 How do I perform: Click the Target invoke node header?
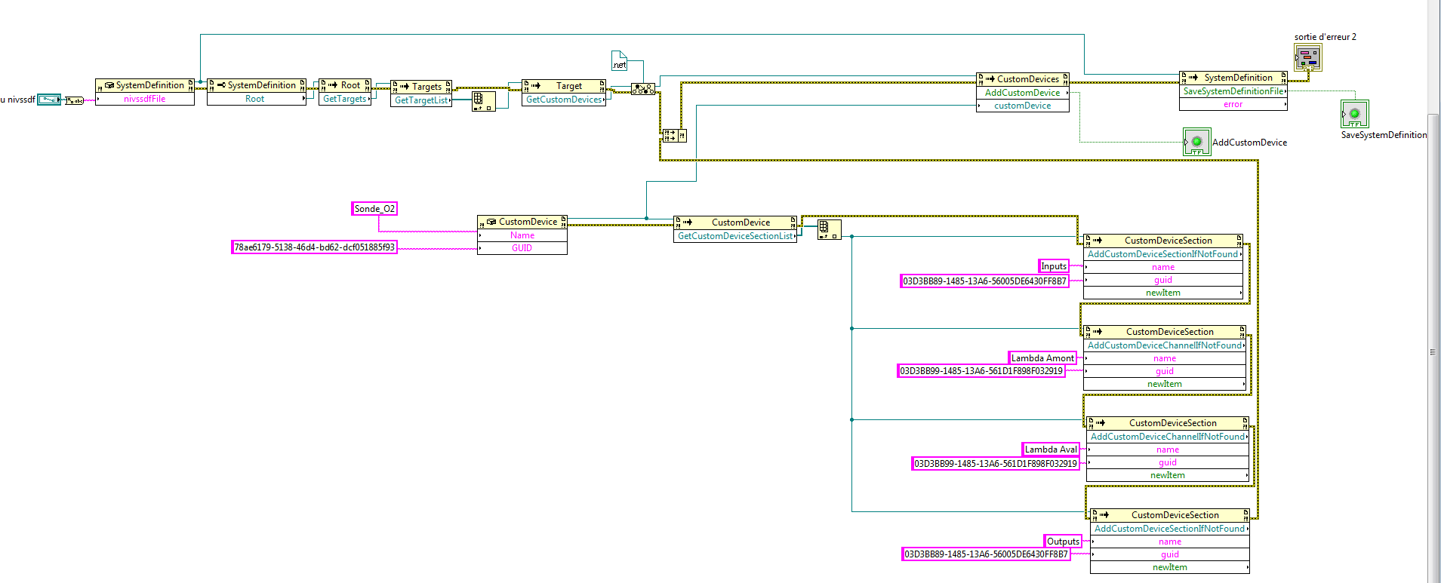click(564, 86)
